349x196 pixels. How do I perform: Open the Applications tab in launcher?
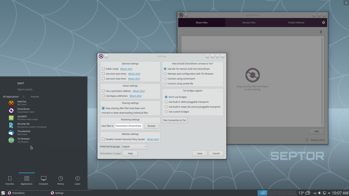tap(26, 180)
